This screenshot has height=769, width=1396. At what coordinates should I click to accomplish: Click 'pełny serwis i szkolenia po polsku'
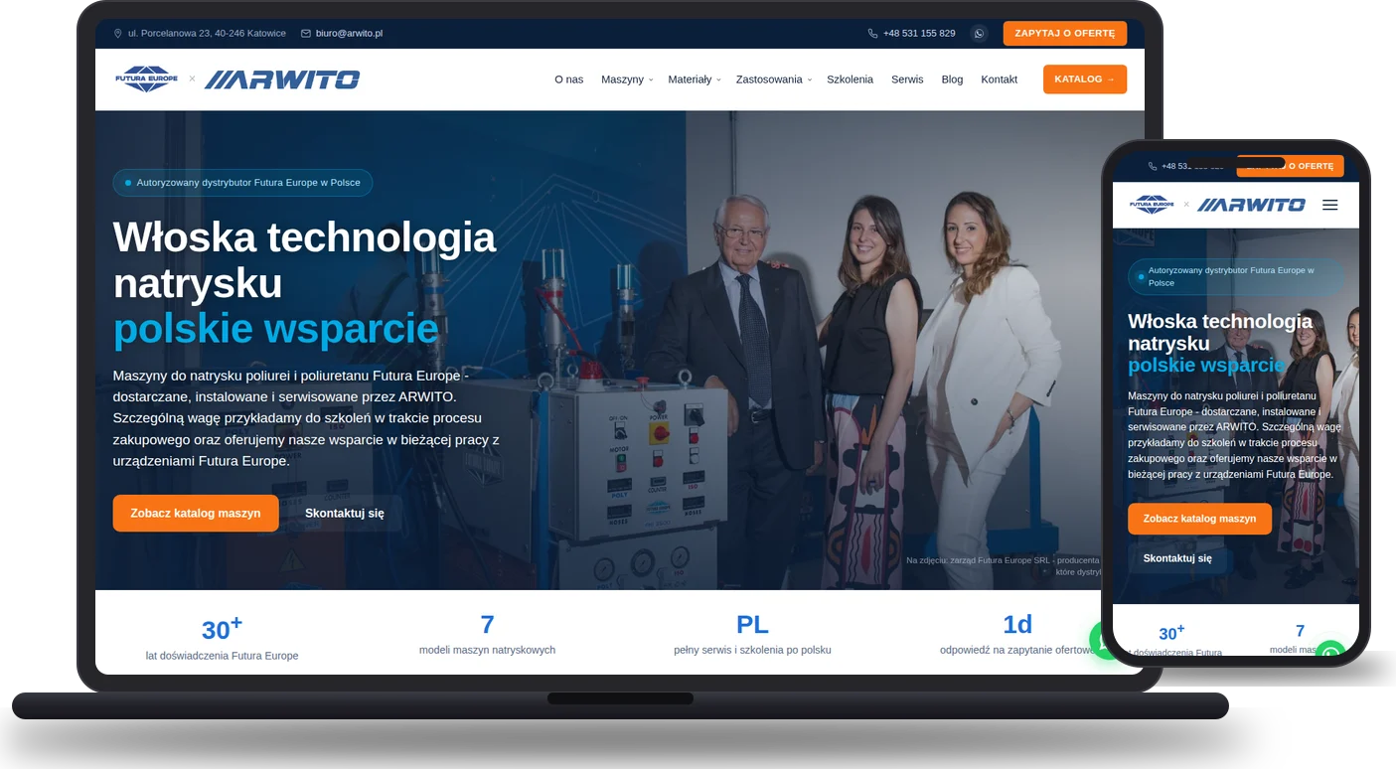point(752,650)
